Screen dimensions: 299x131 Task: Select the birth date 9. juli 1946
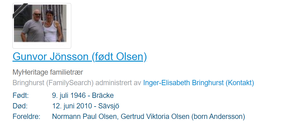coord(69,95)
